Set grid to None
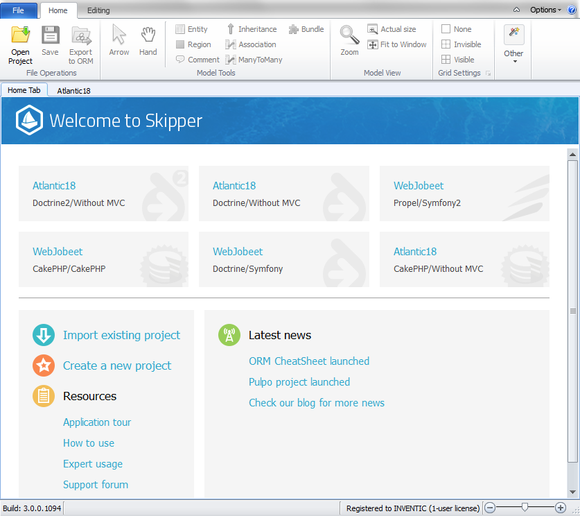The image size is (580, 516). (457, 29)
